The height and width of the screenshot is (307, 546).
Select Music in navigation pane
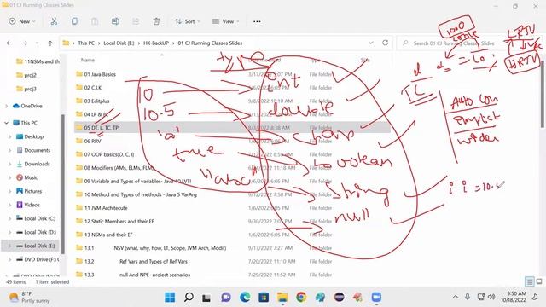pyautogui.click(x=31, y=177)
